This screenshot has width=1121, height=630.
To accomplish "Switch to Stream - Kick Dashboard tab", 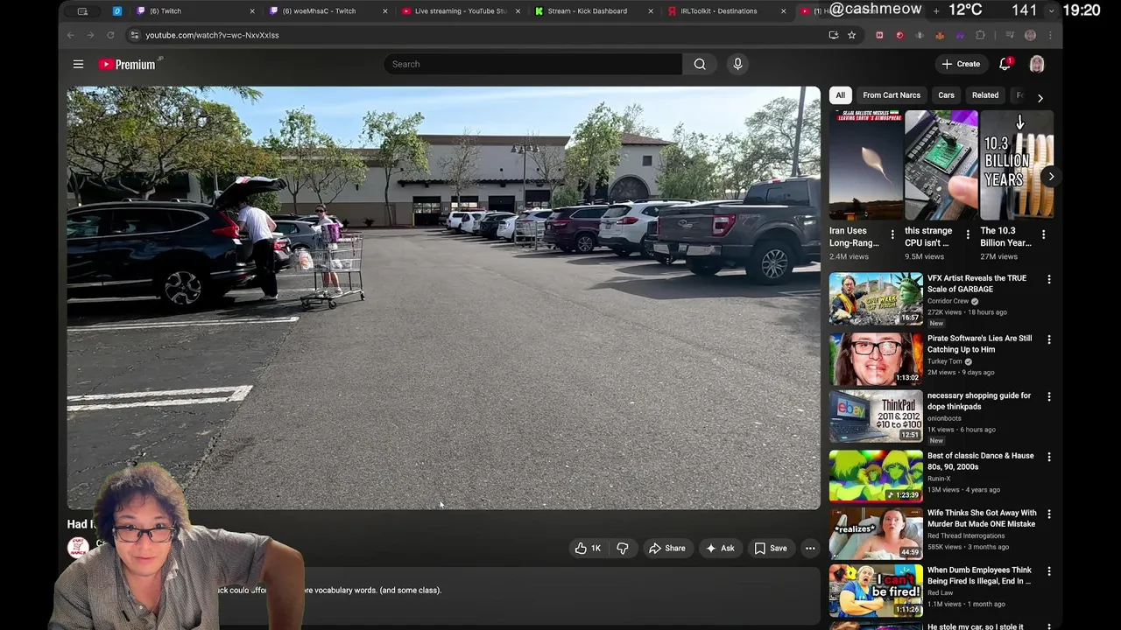I will click(x=594, y=11).
